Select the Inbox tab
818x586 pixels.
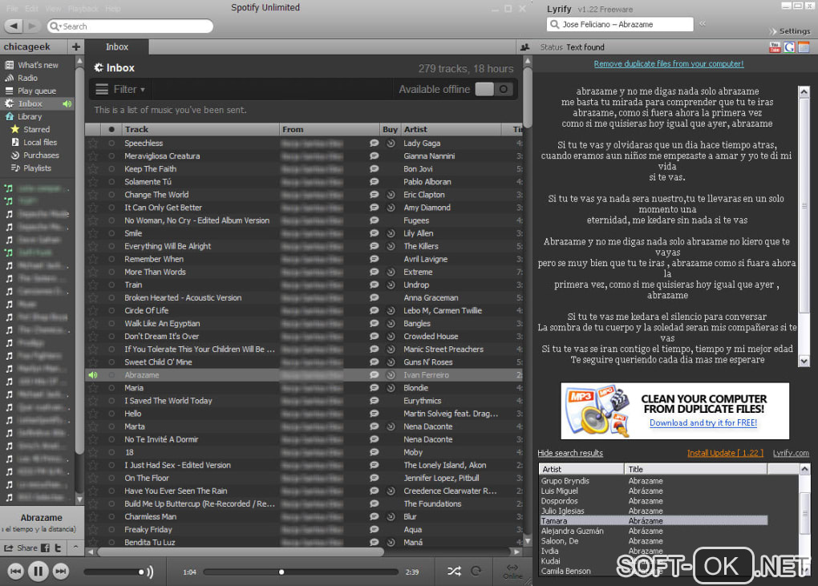pyautogui.click(x=117, y=47)
